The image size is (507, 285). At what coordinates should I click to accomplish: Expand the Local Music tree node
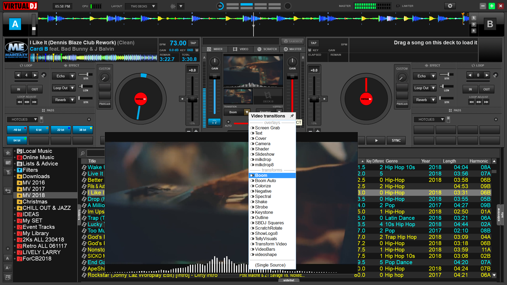pos(15,151)
